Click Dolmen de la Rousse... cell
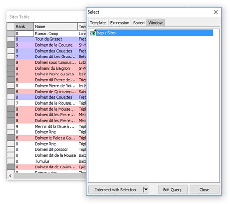The height and width of the screenshot is (204, 230). [x=55, y=103]
